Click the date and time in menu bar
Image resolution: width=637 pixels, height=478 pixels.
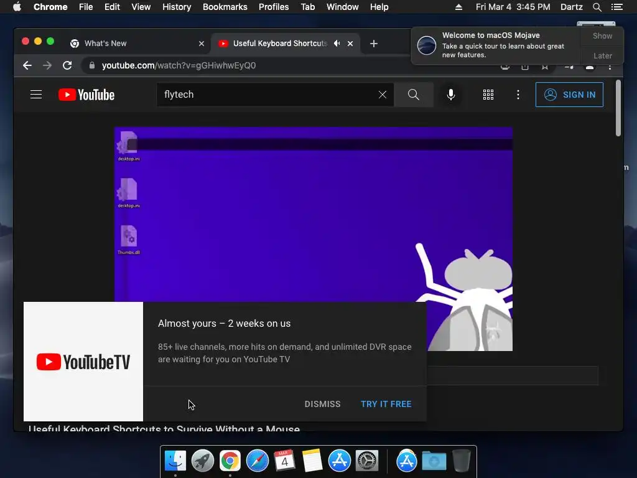tap(513, 7)
